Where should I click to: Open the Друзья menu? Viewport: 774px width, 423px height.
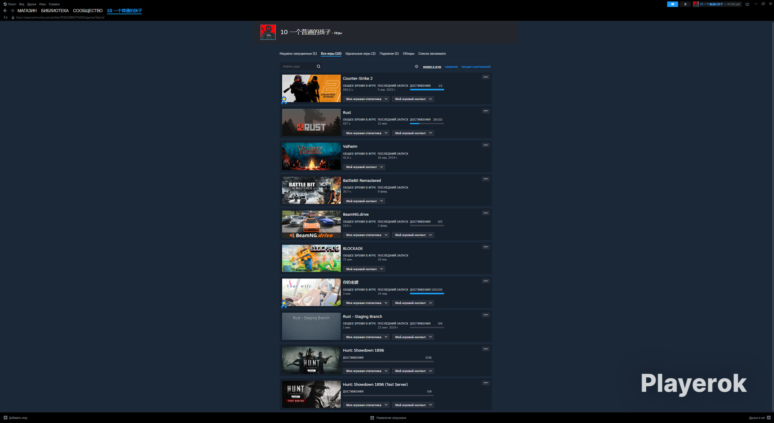pyautogui.click(x=32, y=4)
